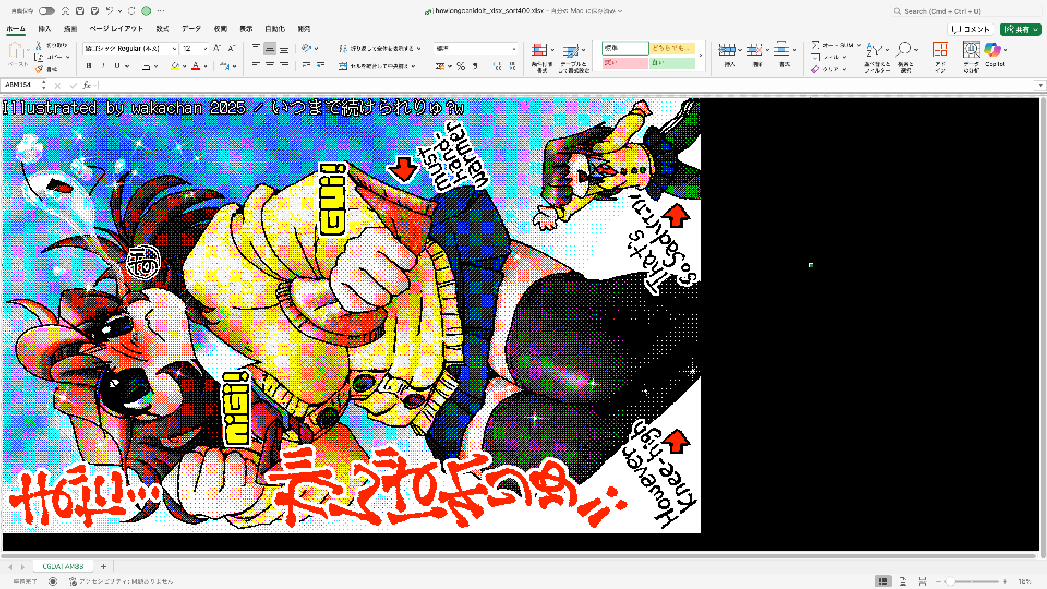Toggle center text alignment
The width and height of the screenshot is (1047, 589).
269,66
